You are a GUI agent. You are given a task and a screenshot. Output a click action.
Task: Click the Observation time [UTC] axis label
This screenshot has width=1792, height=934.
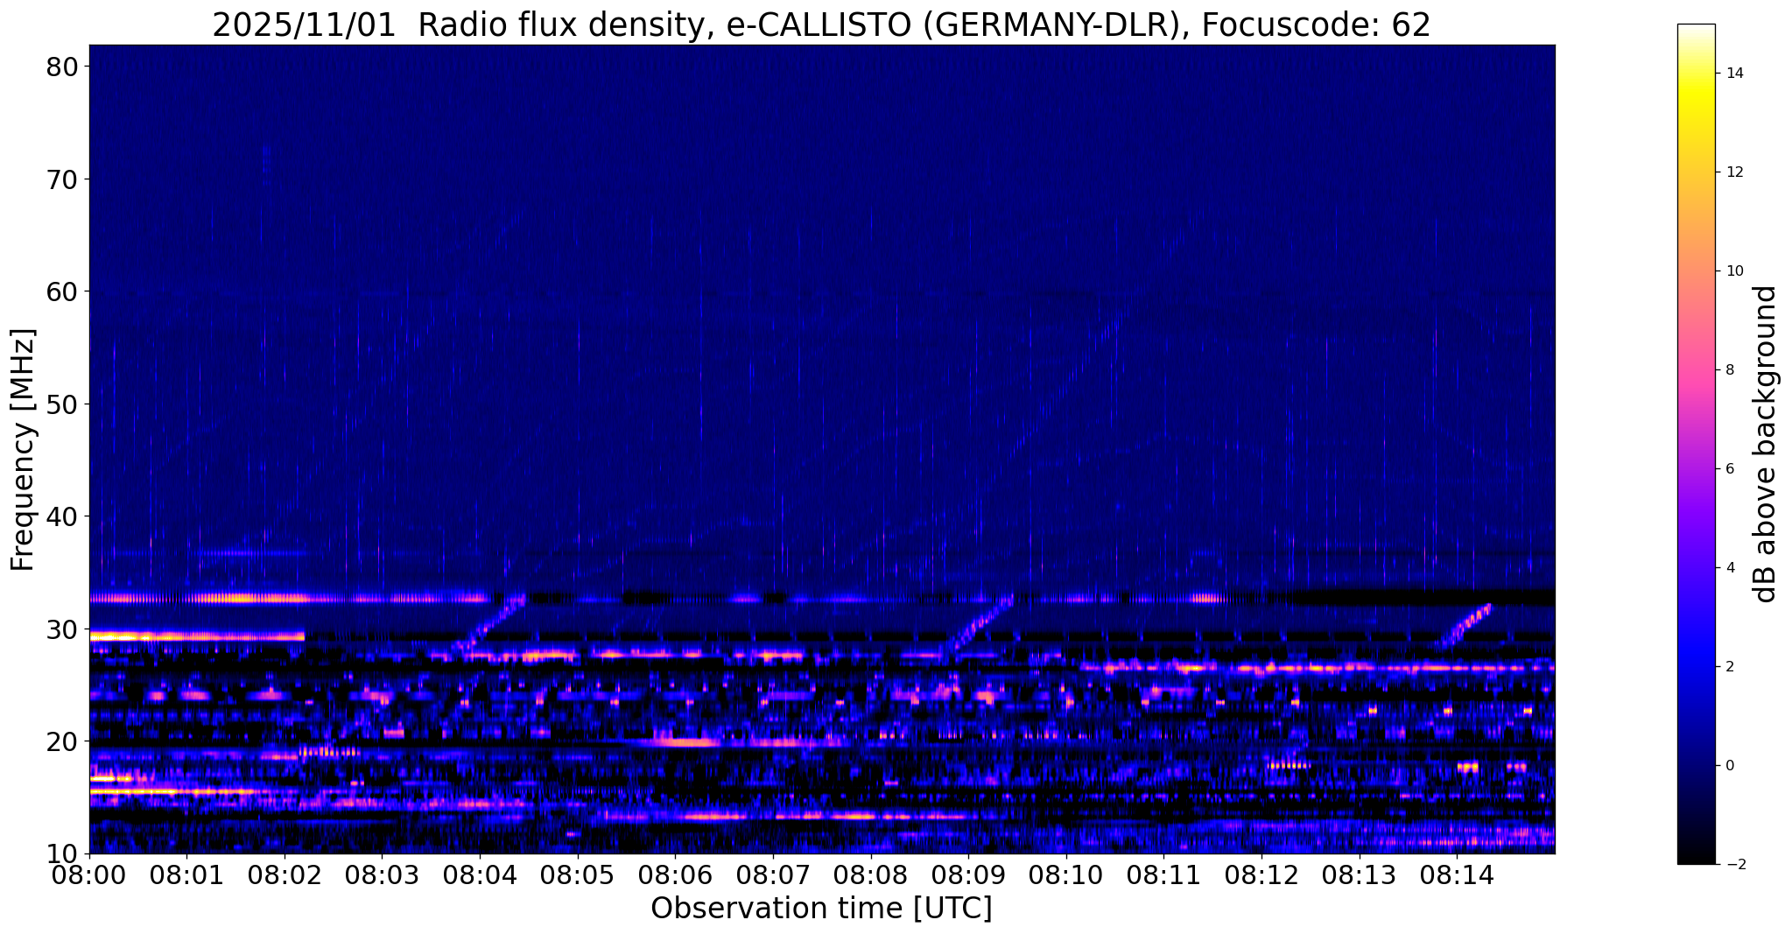pyautogui.click(x=821, y=909)
